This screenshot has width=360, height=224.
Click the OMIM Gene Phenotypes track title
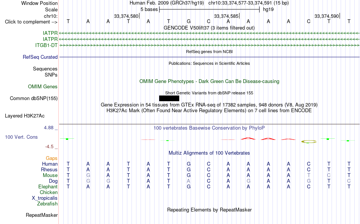[210, 81]
